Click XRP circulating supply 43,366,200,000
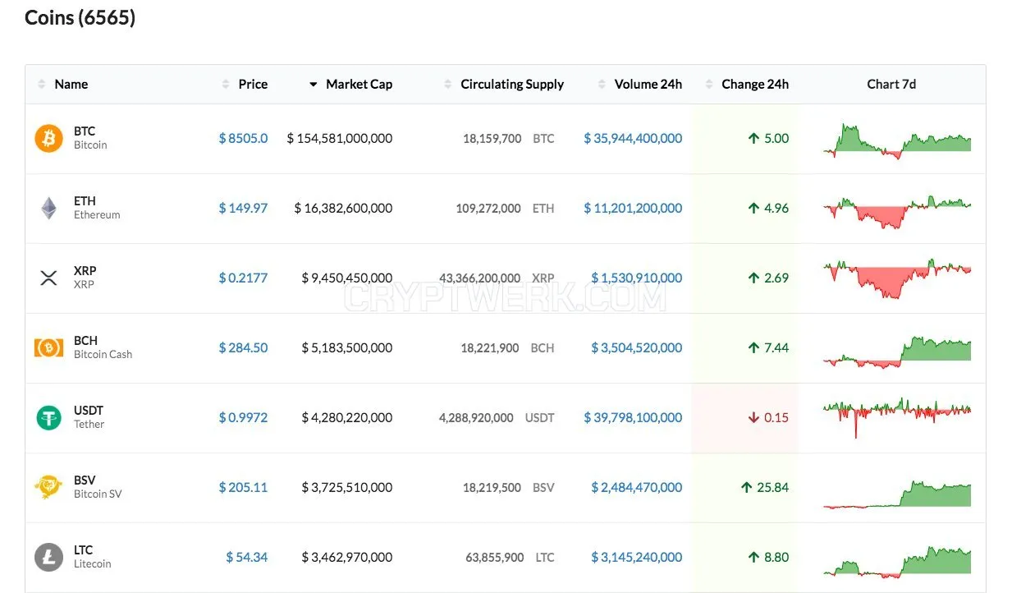Viewport: 1012px width, 593px height. 480,278
